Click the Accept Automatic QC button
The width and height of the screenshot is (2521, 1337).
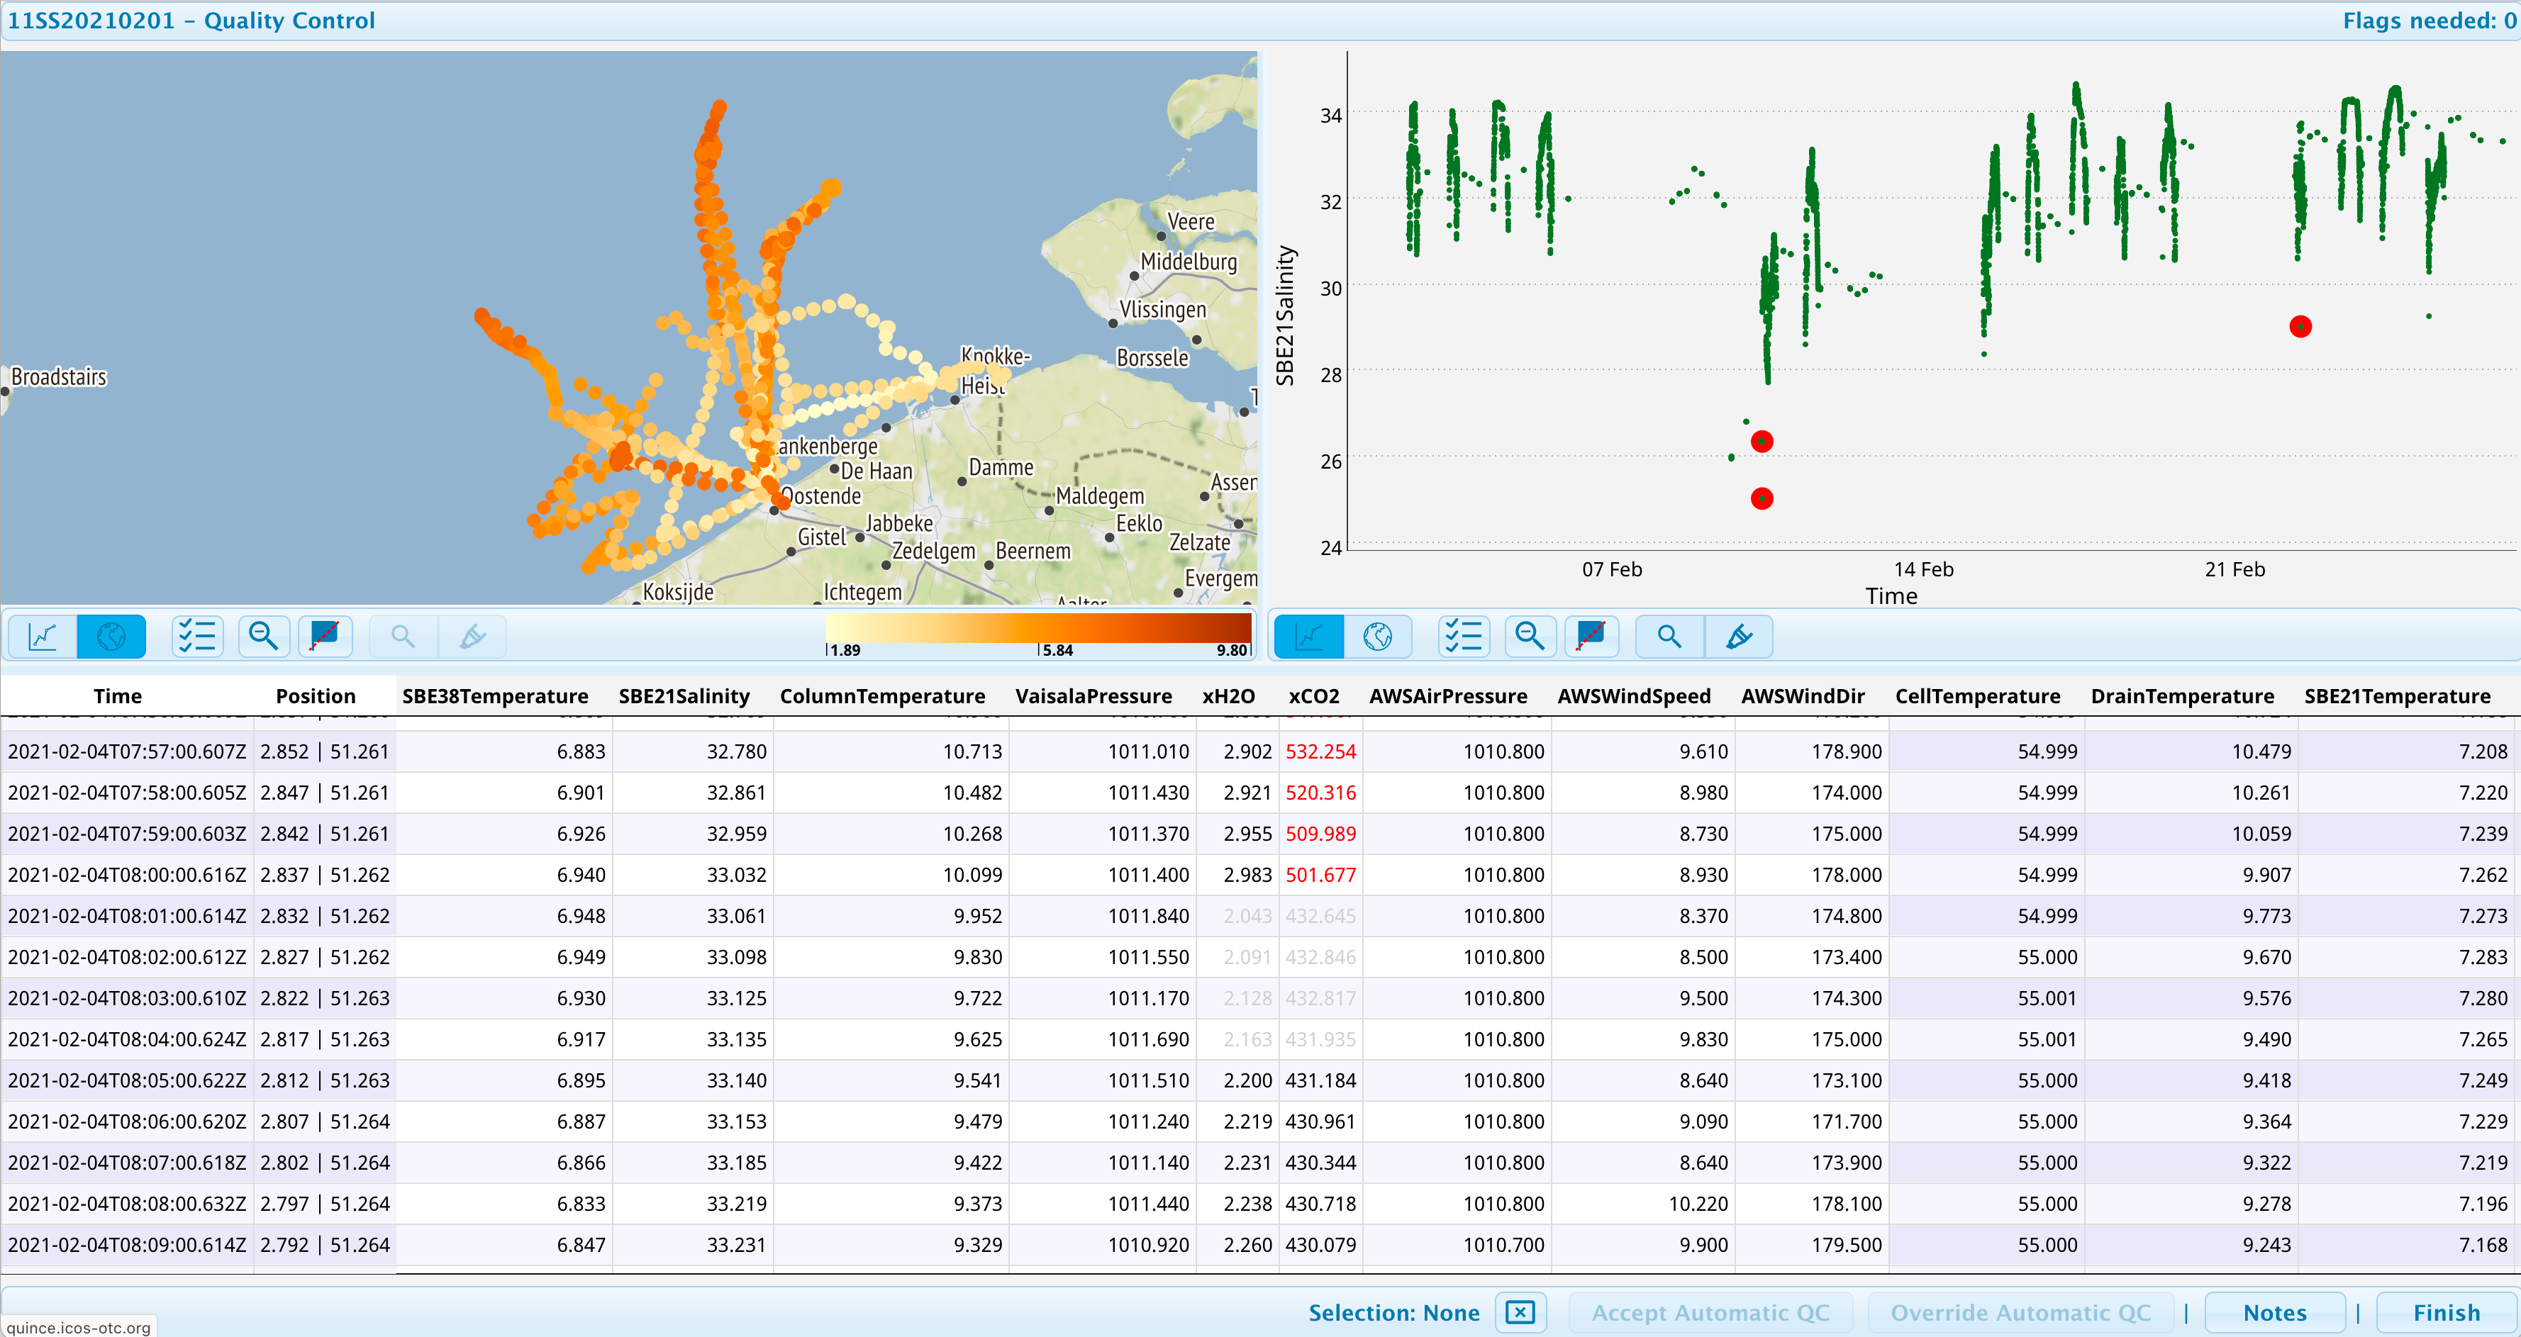[1710, 1313]
